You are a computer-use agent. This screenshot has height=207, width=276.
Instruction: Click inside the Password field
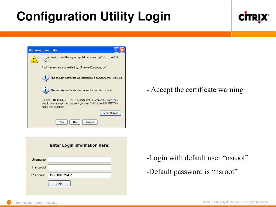79,167
